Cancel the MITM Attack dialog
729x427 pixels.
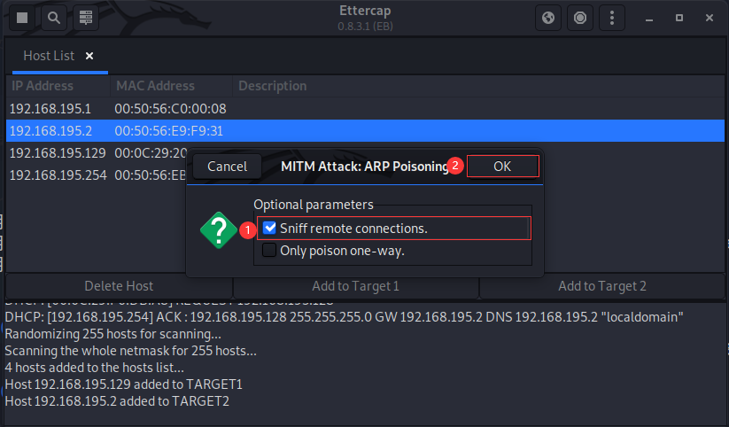point(227,166)
